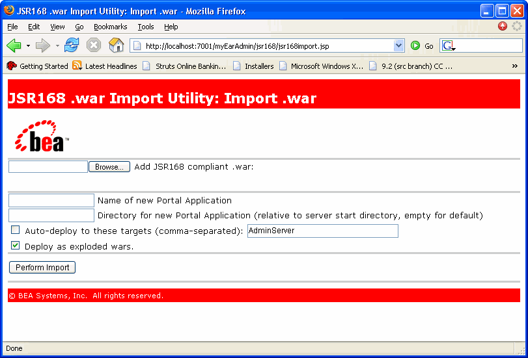The height and width of the screenshot is (358, 528).
Task: Show more bookmarks with the chevron
Action: 514,66
